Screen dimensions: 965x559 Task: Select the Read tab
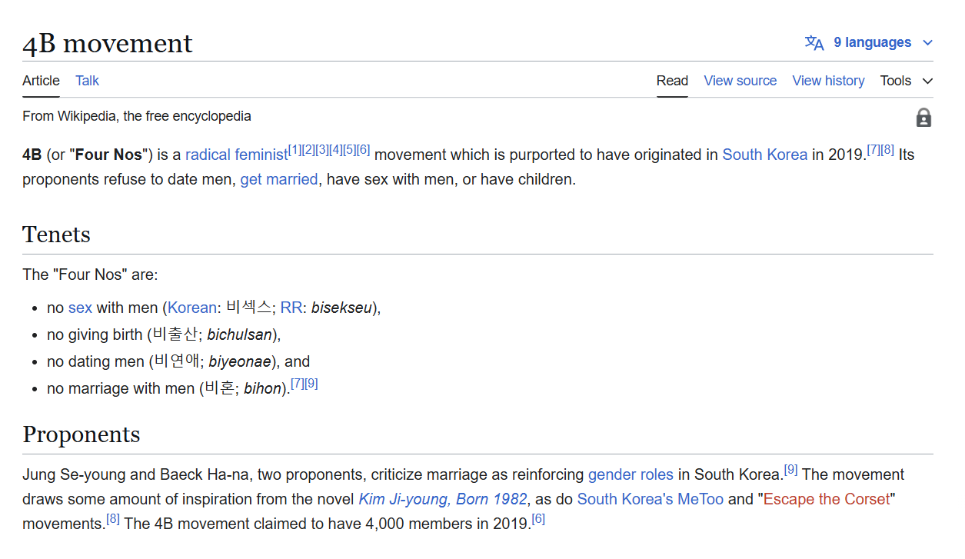(x=672, y=81)
